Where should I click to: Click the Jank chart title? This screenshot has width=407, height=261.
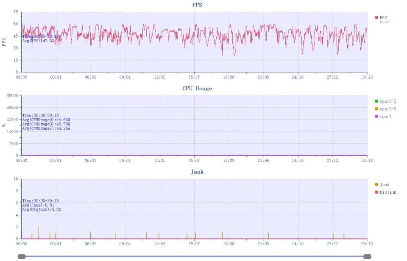[197, 172]
